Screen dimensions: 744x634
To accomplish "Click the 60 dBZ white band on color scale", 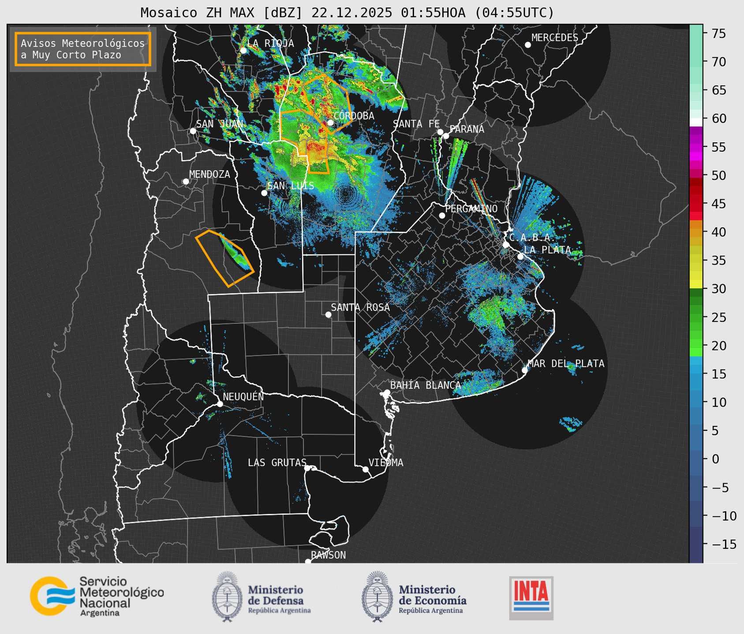I will tap(696, 122).
